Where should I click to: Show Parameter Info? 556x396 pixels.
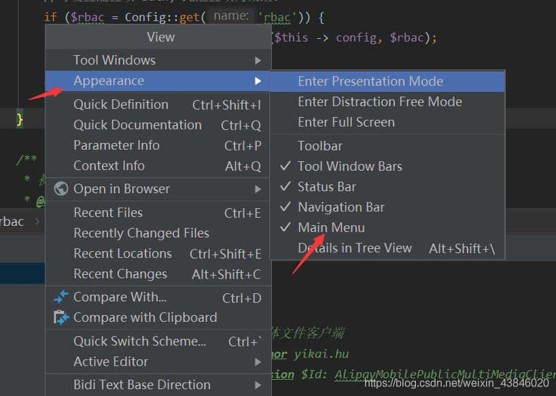point(158,146)
